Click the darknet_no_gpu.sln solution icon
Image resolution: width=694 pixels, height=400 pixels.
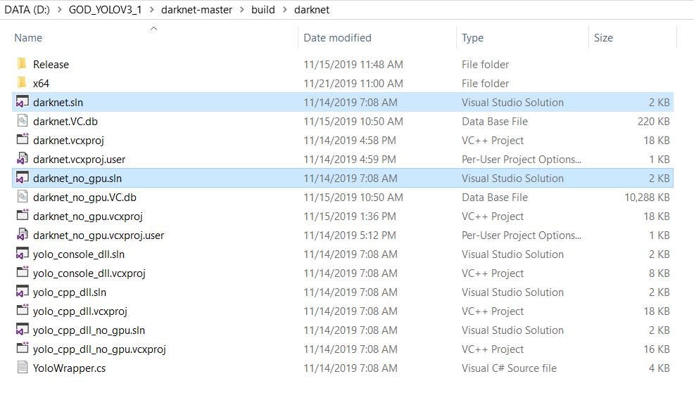tap(22, 178)
